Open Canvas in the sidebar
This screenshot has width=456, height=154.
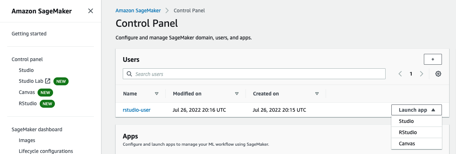click(27, 92)
